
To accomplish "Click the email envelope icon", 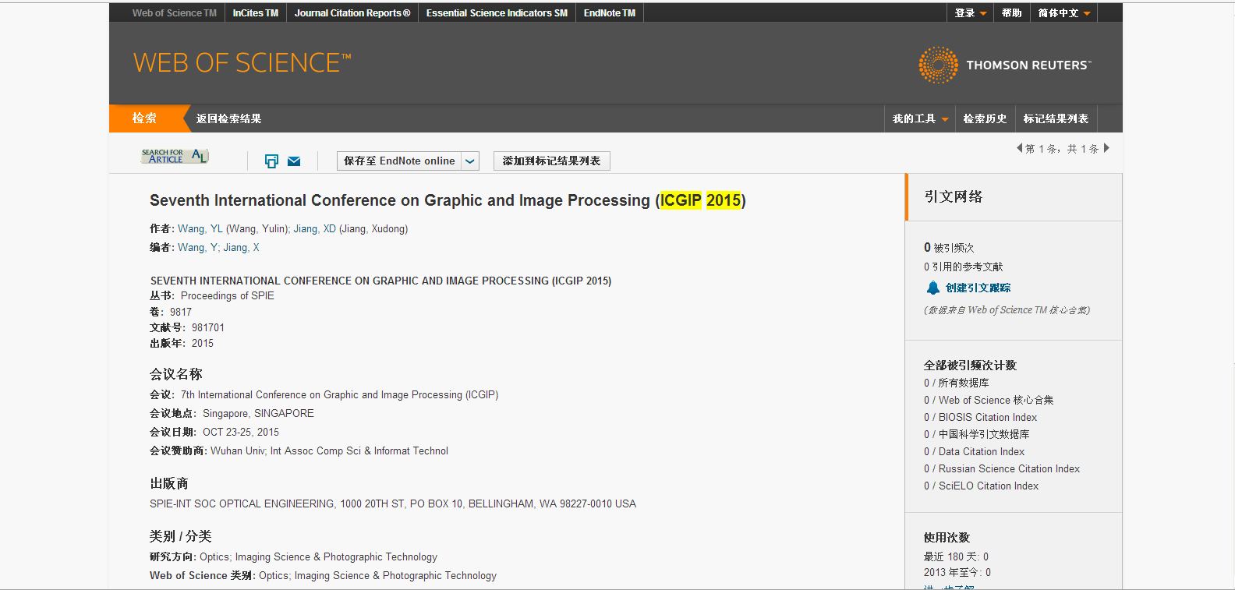I will [x=294, y=161].
